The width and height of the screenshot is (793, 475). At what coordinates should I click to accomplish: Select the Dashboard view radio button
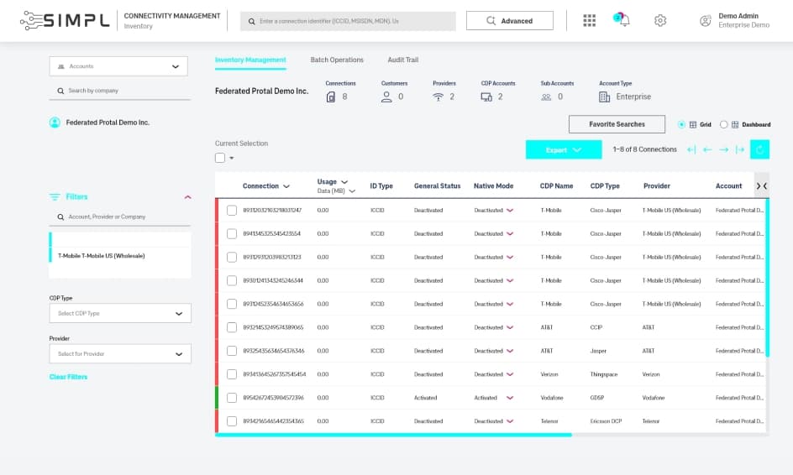click(x=724, y=124)
